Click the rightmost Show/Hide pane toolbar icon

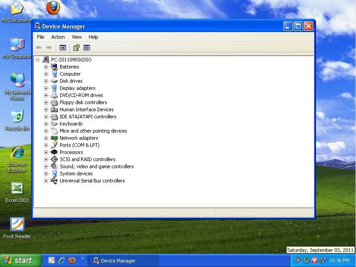click(x=87, y=48)
